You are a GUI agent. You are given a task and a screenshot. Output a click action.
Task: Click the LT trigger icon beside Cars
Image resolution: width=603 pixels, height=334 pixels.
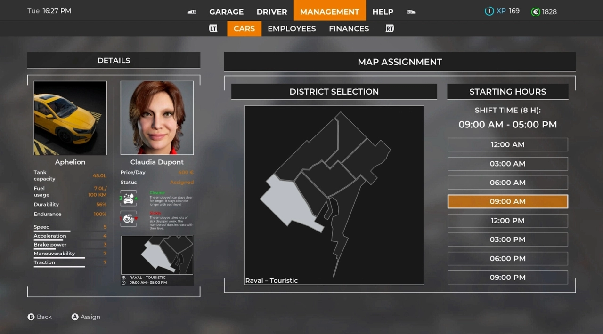pos(213,29)
